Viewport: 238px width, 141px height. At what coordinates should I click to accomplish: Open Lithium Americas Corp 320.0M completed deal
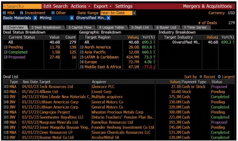point(119,107)
